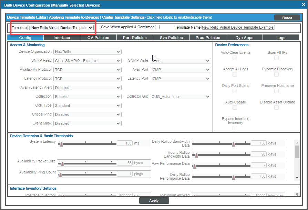308x210 pixels.
Task: Toggle the Dynamic Discovery checkbox
Action: (x=276, y=74)
